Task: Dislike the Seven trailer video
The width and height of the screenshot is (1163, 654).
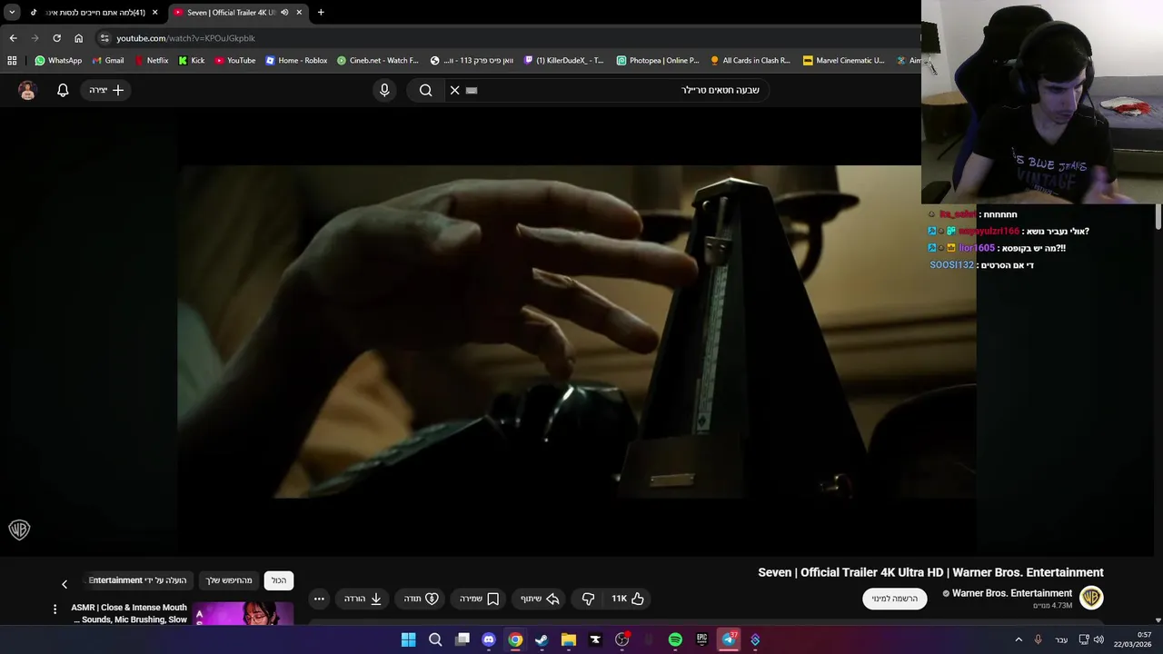Action: [x=588, y=599]
